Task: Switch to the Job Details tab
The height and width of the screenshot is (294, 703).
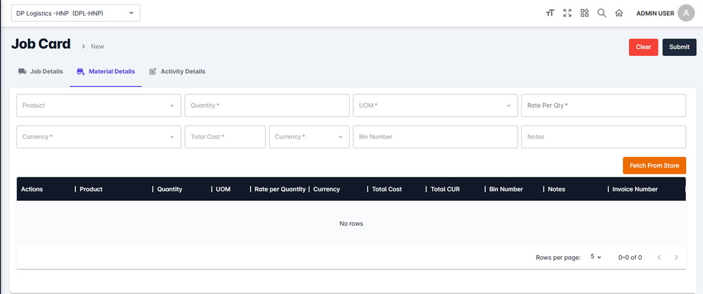Action: (40, 72)
